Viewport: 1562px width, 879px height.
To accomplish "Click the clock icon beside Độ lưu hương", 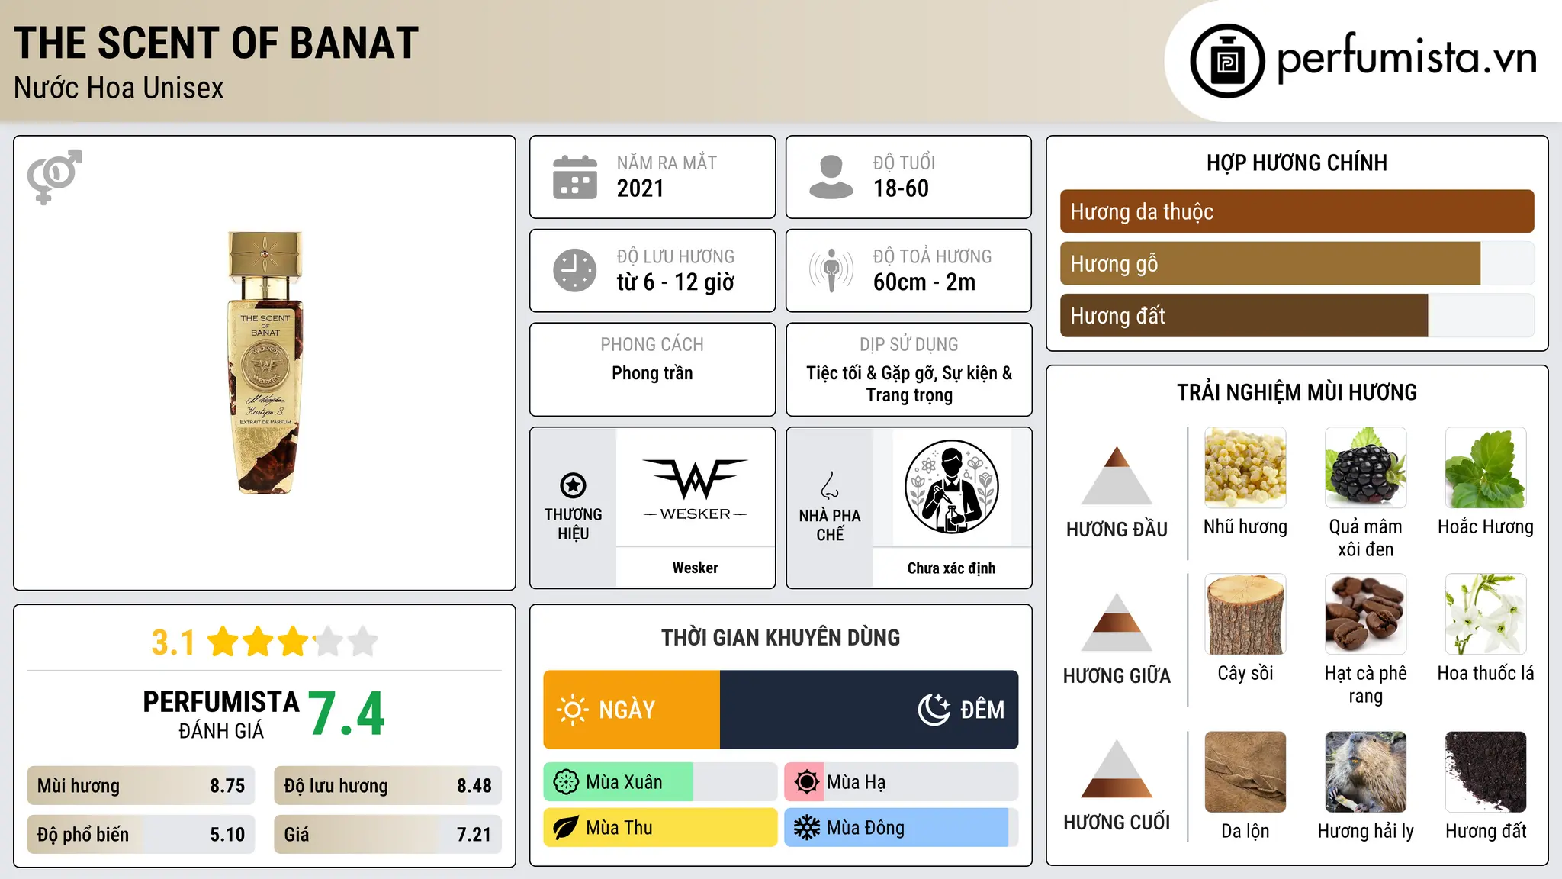I will point(575,270).
